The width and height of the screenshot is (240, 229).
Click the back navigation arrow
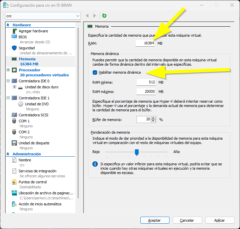click(87, 16)
